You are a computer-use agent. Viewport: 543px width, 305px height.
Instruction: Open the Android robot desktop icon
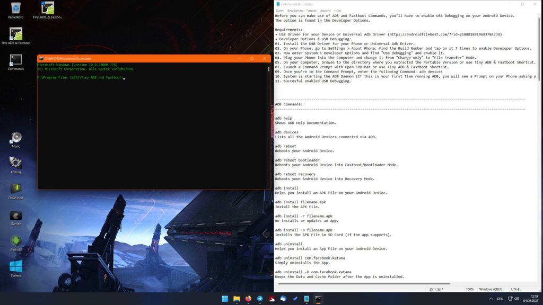(16, 241)
